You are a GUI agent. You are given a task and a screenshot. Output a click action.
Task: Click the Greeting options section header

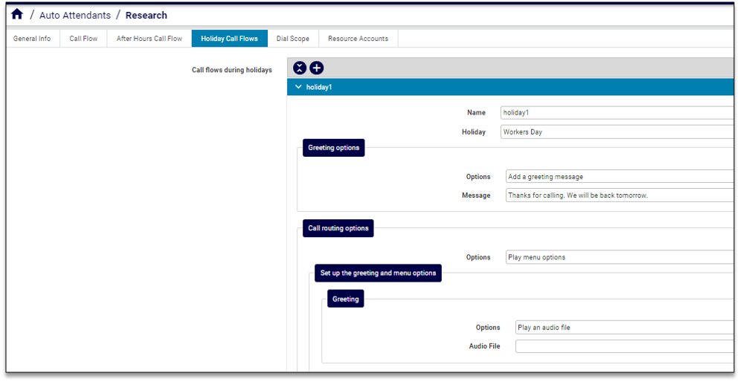point(334,148)
